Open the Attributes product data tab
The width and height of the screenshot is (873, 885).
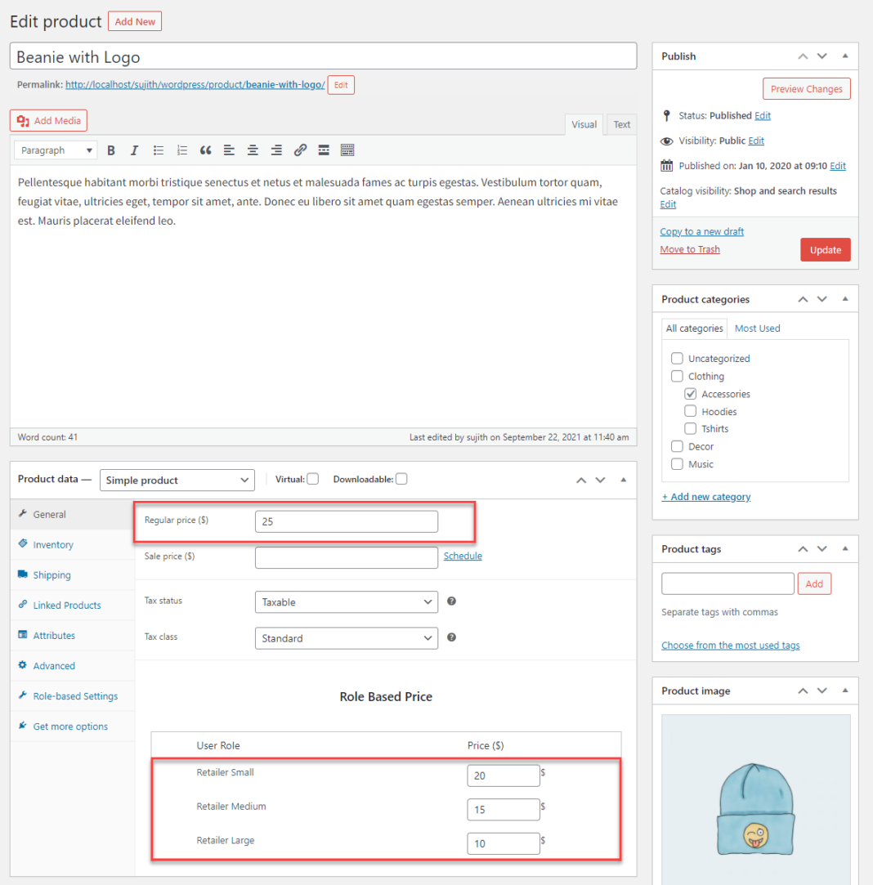point(72,636)
